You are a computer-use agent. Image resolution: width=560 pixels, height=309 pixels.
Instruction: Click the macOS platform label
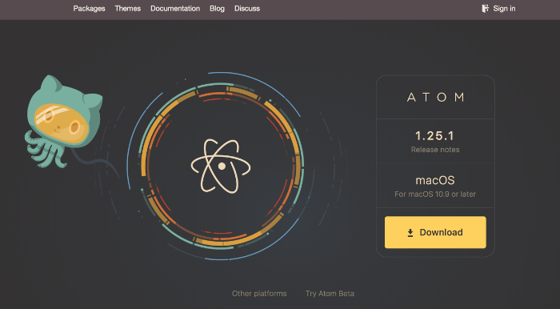[x=435, y=180]
